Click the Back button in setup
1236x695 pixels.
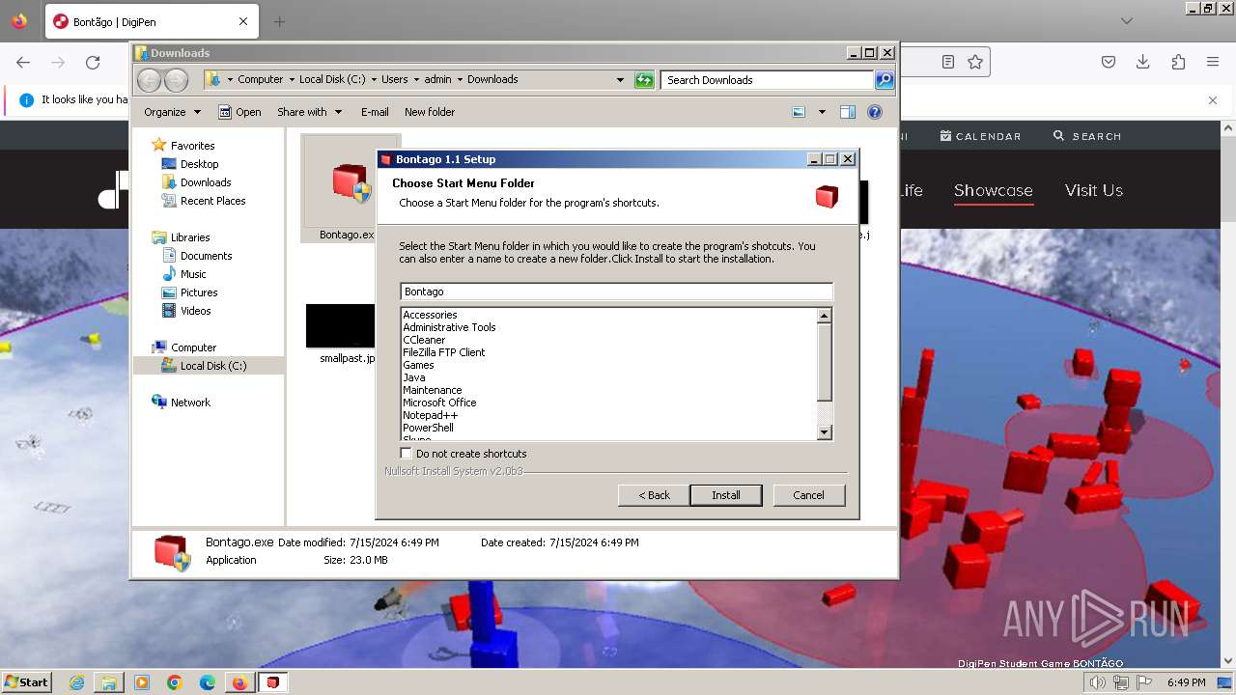click(654, 495)
